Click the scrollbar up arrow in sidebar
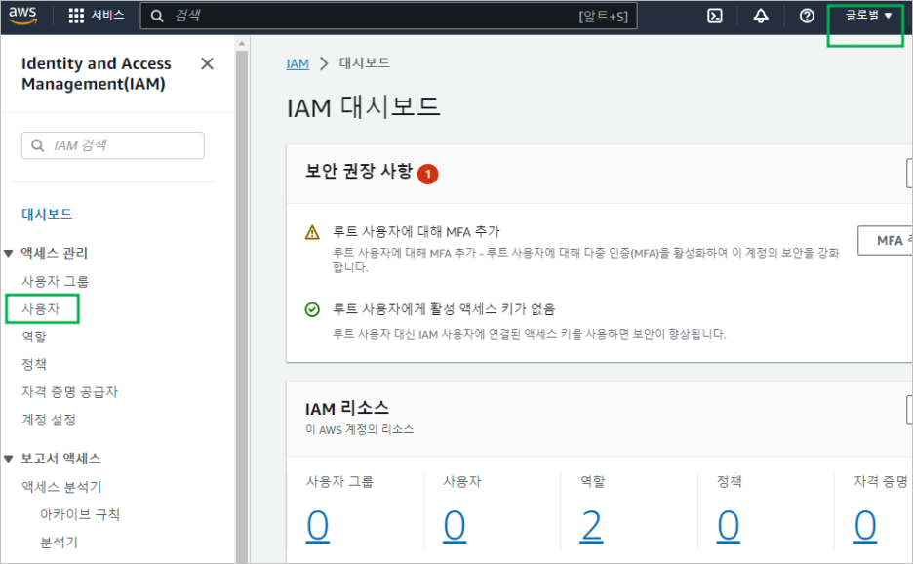Viewport: 913px width, 564px height. [x=242, y=43]
